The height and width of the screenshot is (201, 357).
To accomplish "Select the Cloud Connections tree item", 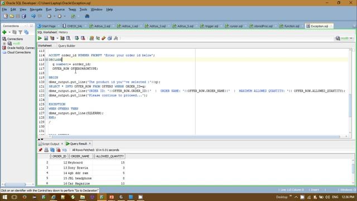I will [x=17, y=52].
